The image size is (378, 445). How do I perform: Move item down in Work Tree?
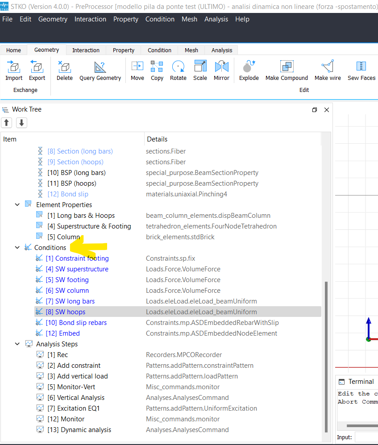pyautogui.click(x=21, y=123)
